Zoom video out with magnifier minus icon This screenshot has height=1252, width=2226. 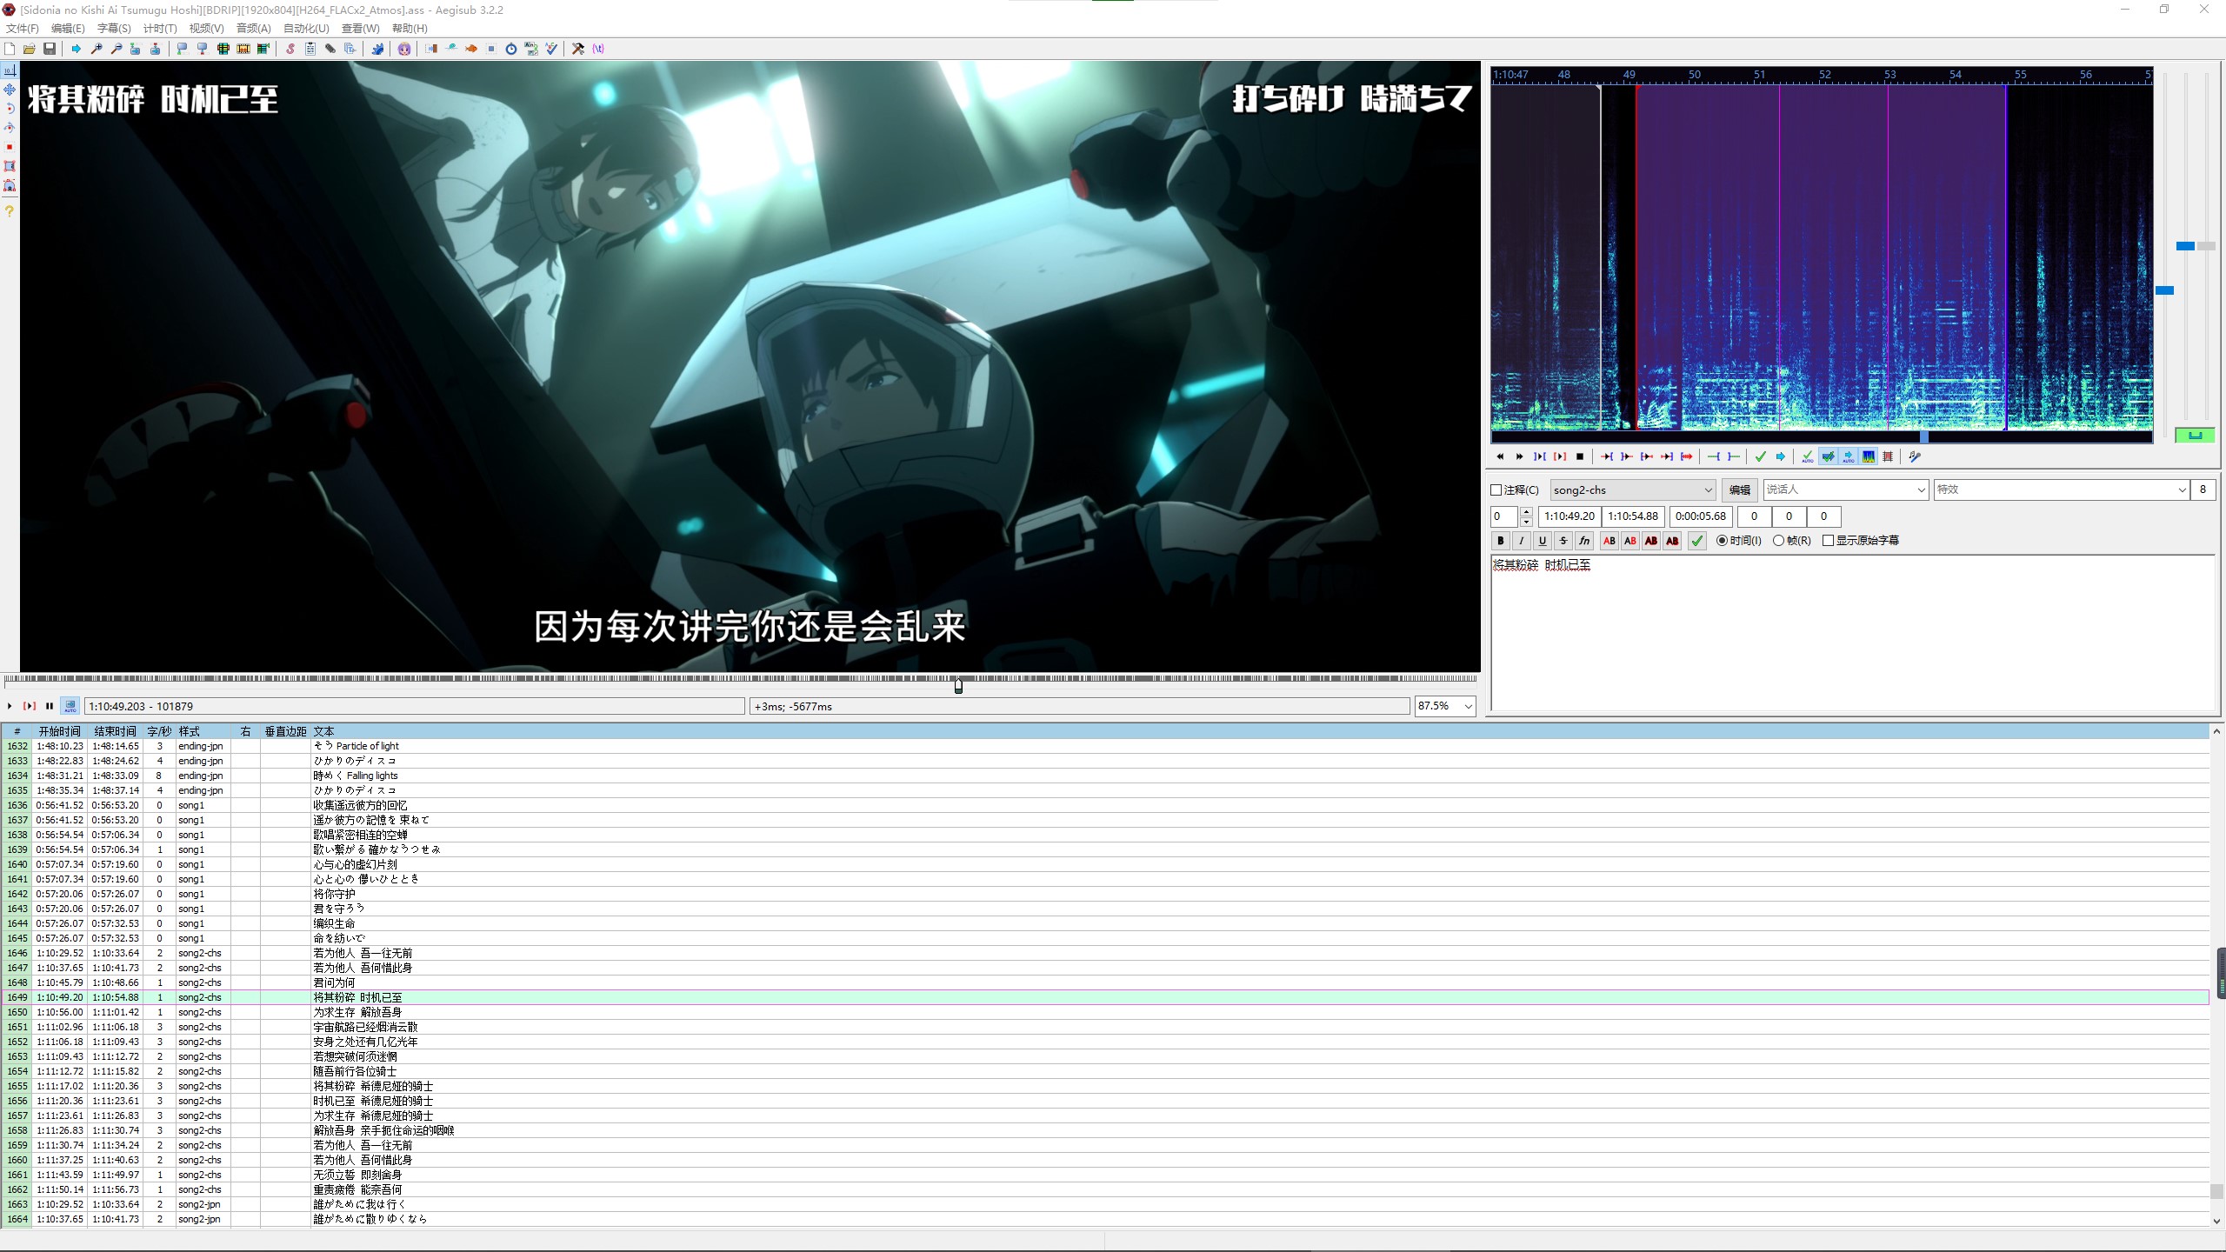pos(117,49)
